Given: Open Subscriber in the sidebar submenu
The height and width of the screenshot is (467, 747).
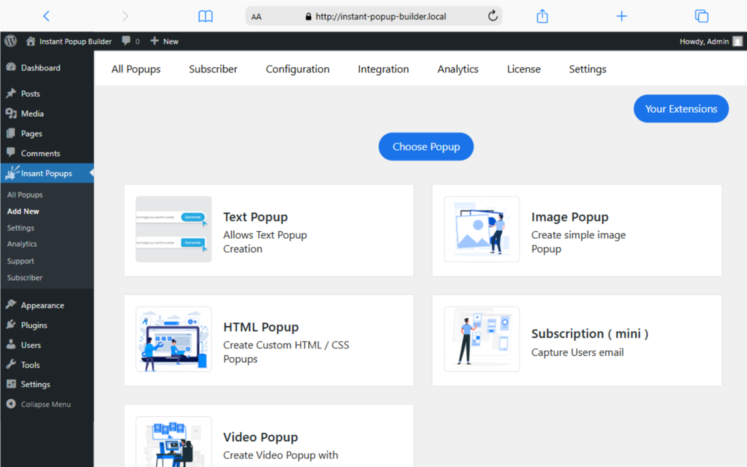Looking at the screenshot, I should coord(25,277).
